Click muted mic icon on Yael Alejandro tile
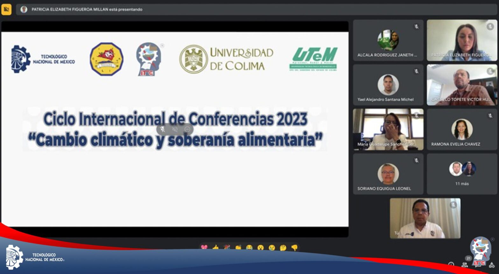 tap(416, 71)
